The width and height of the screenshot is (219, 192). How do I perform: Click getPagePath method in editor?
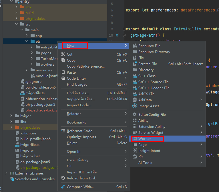point(143,35)
